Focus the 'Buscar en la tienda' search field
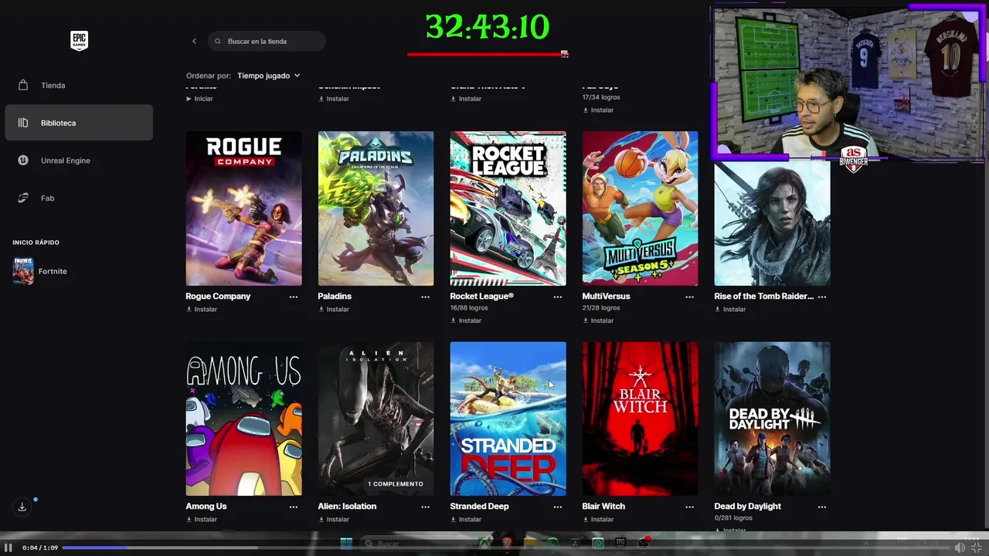 pyautogui.click(x=267, y=41)
